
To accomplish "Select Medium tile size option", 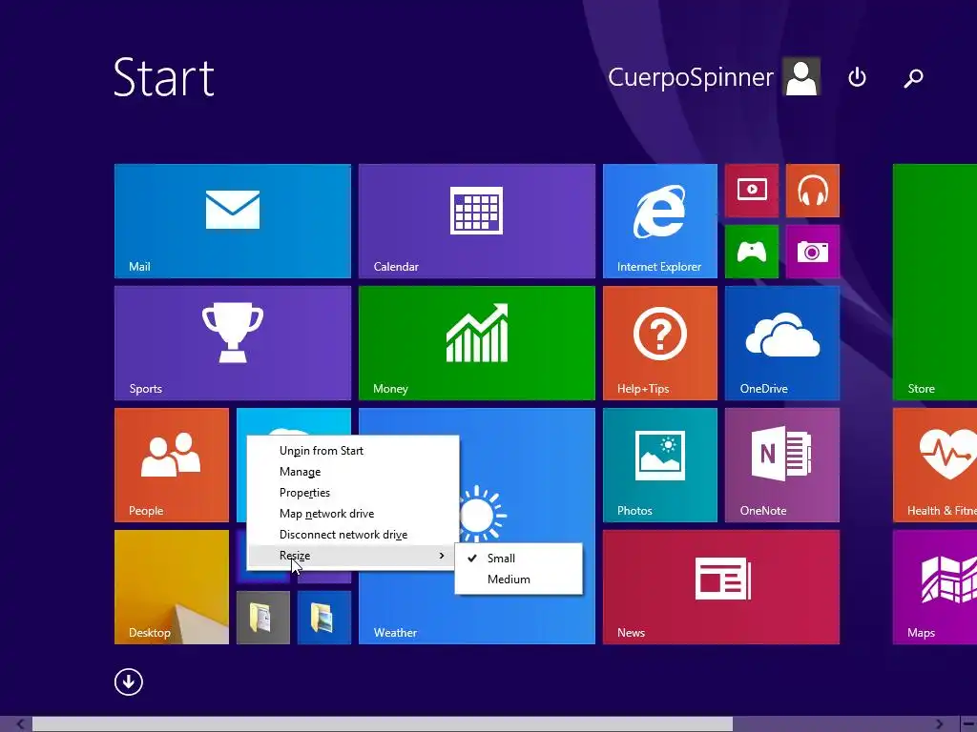I will point(518,579).
